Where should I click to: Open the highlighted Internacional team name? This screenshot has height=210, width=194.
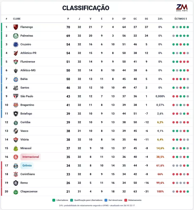click(x=31, y=157)
